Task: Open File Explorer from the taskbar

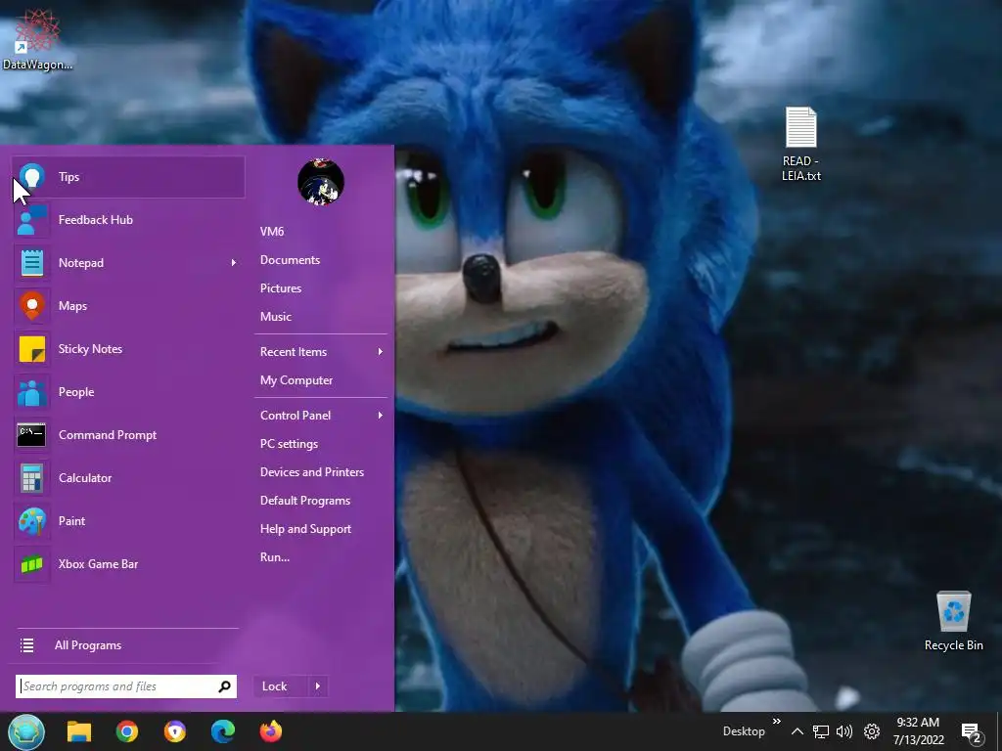Action: click(79, 731)
